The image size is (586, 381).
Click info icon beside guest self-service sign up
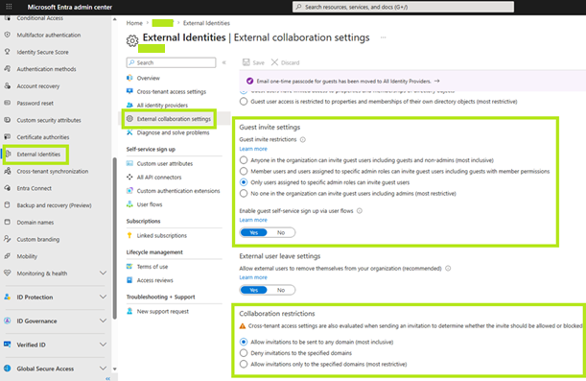tap(360, 211)
